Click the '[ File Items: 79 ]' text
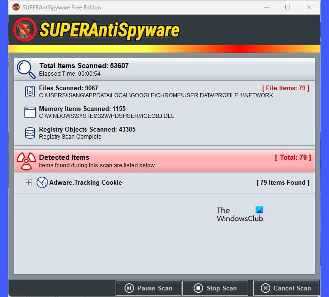This screenshot has height=297, width=329. (x=286, y=88)
